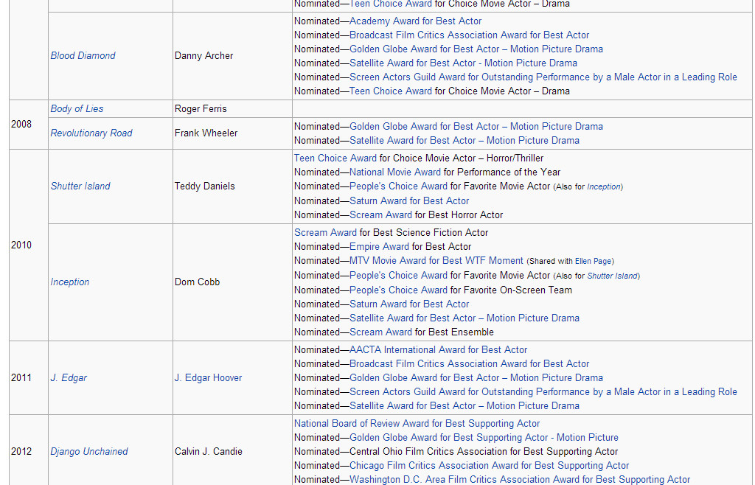Click Golden Globe Best Supporting Actor link
This screenshot has height=485, width=755.
click(x=484, y=438)
